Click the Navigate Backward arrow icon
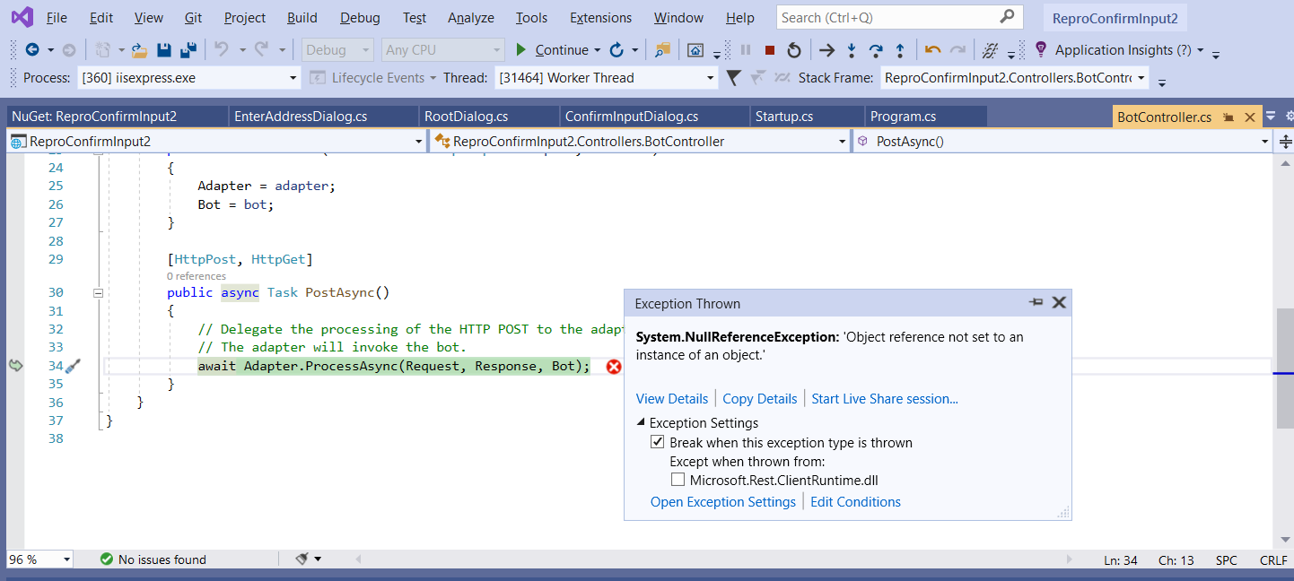 [32, 50]
